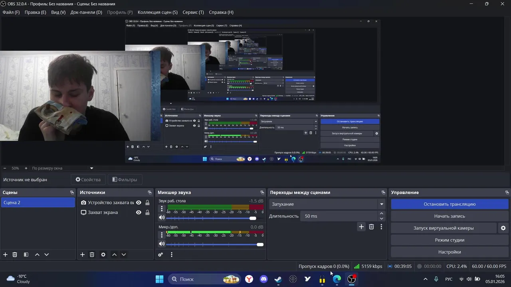
Task: Toggle visibility of Захват экрана source
Action: point(139,212)
